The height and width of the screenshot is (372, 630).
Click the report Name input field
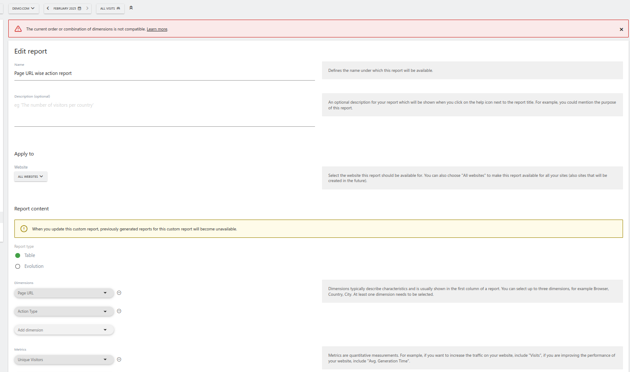pos(164,73)
